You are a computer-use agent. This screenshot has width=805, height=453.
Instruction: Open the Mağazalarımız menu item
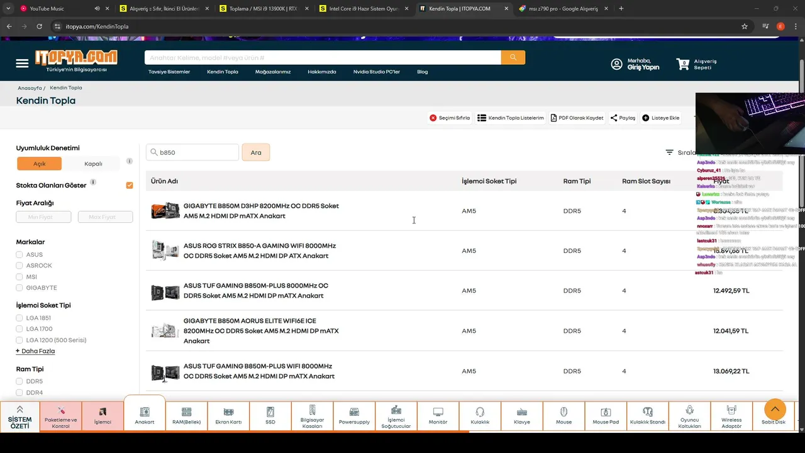coord(273,72)
